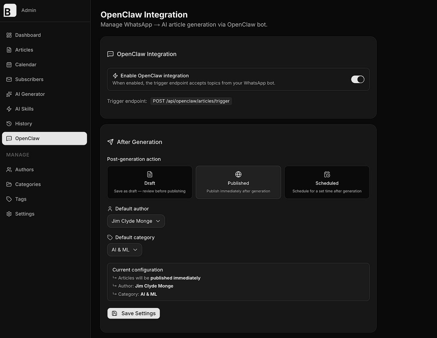Click the 'Post-generation action' label
This screenshot has width=437, height=338.
tap(134, 159)
